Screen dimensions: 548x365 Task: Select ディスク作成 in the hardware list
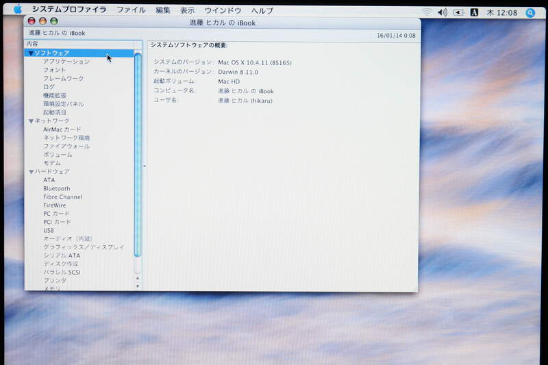pyautogui.click(x=60, y=264)
